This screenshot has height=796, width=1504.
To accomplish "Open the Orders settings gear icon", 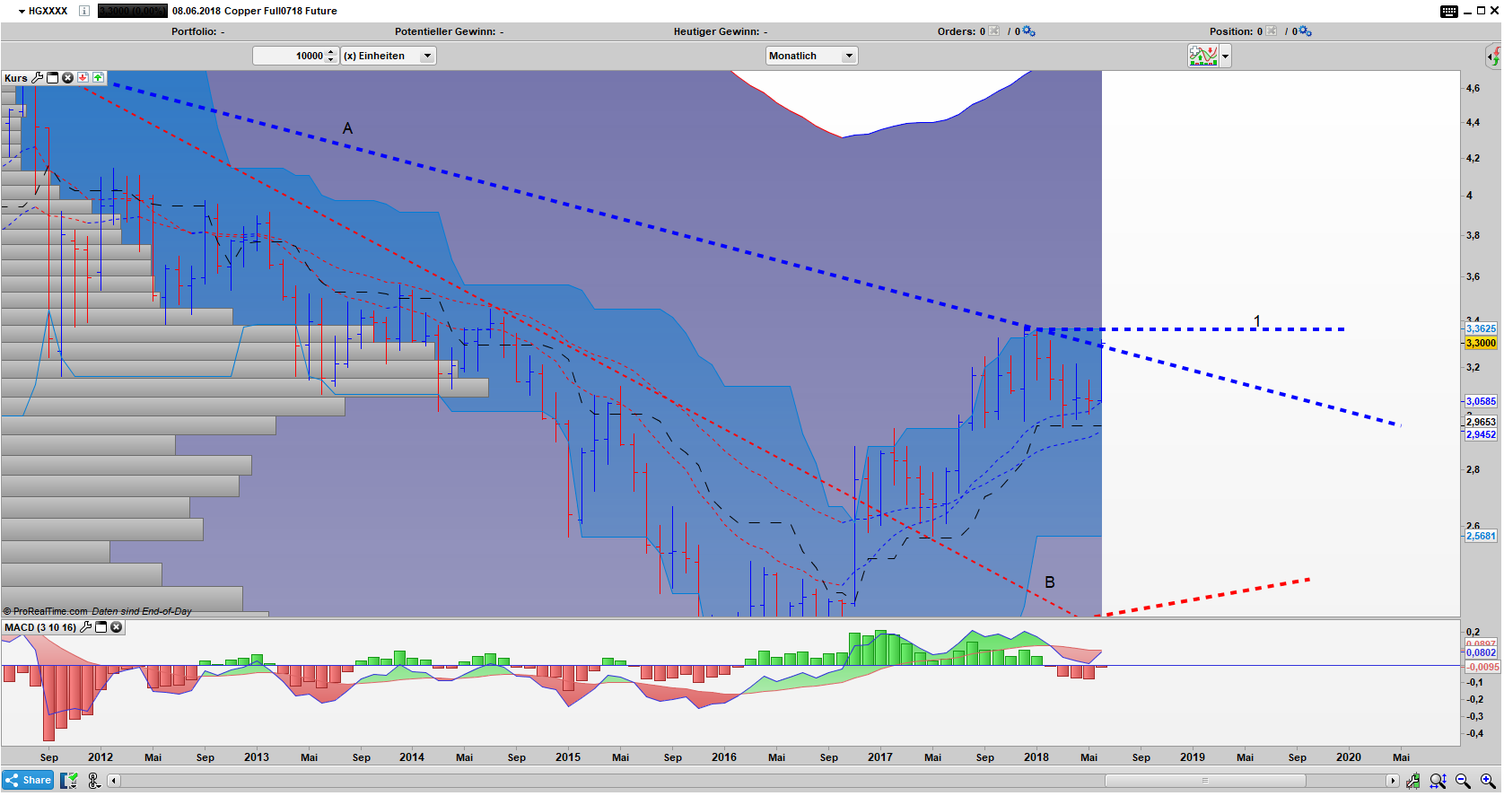I will coord(1028,31).
